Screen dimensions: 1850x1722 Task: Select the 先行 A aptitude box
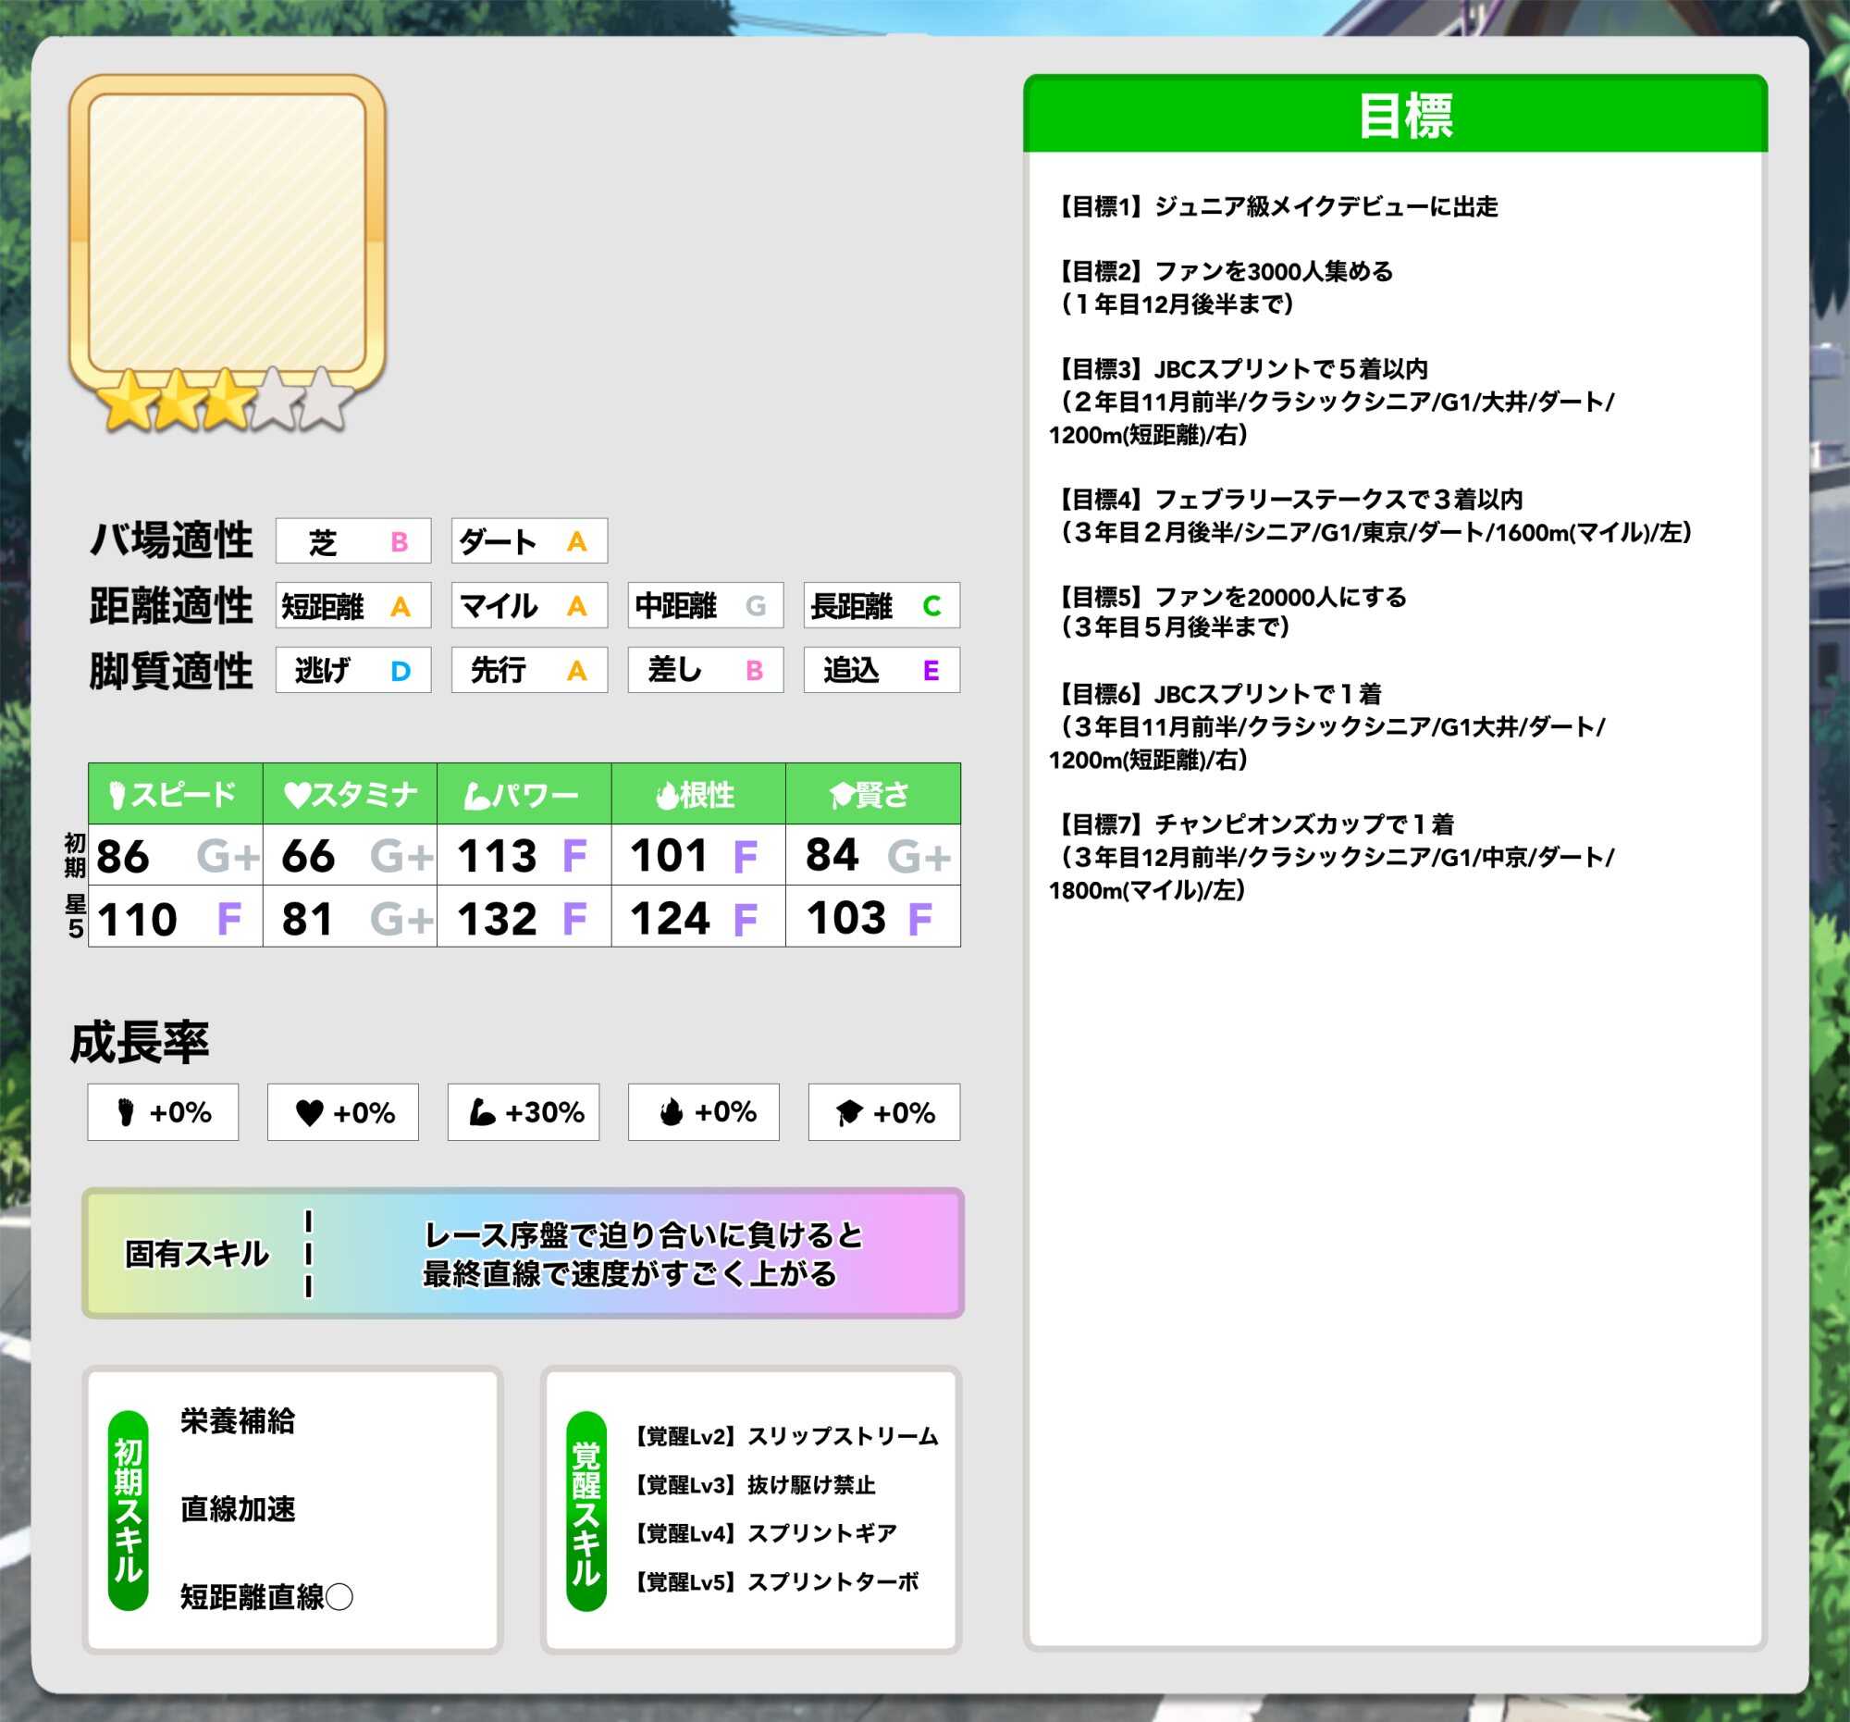pos(529,669)
